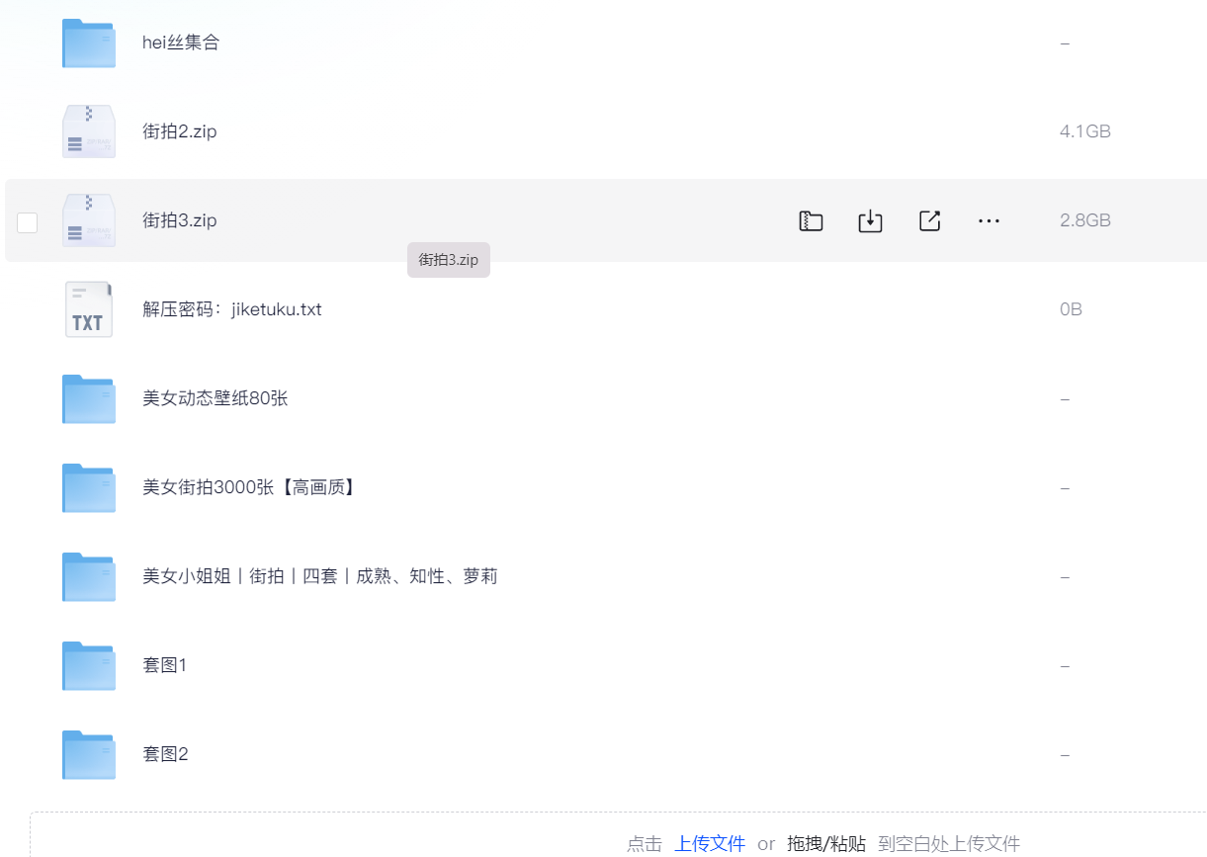The height and width of the screenshot is (857, 1207).
Task: Click the TXT file icon
Action: click(x=89, y=309)
